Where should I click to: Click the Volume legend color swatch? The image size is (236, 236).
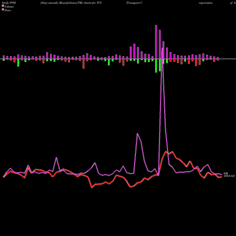pos(3,6)
